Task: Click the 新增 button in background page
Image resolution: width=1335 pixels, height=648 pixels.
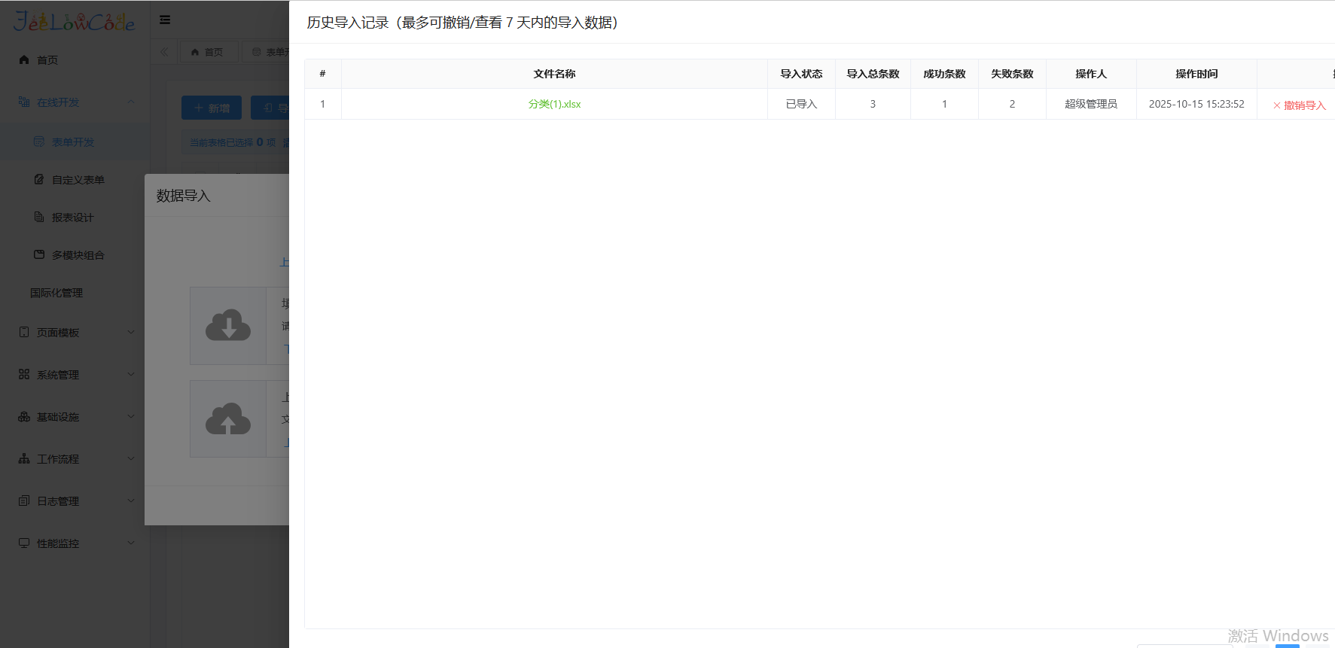Action: tap(212, 108)
